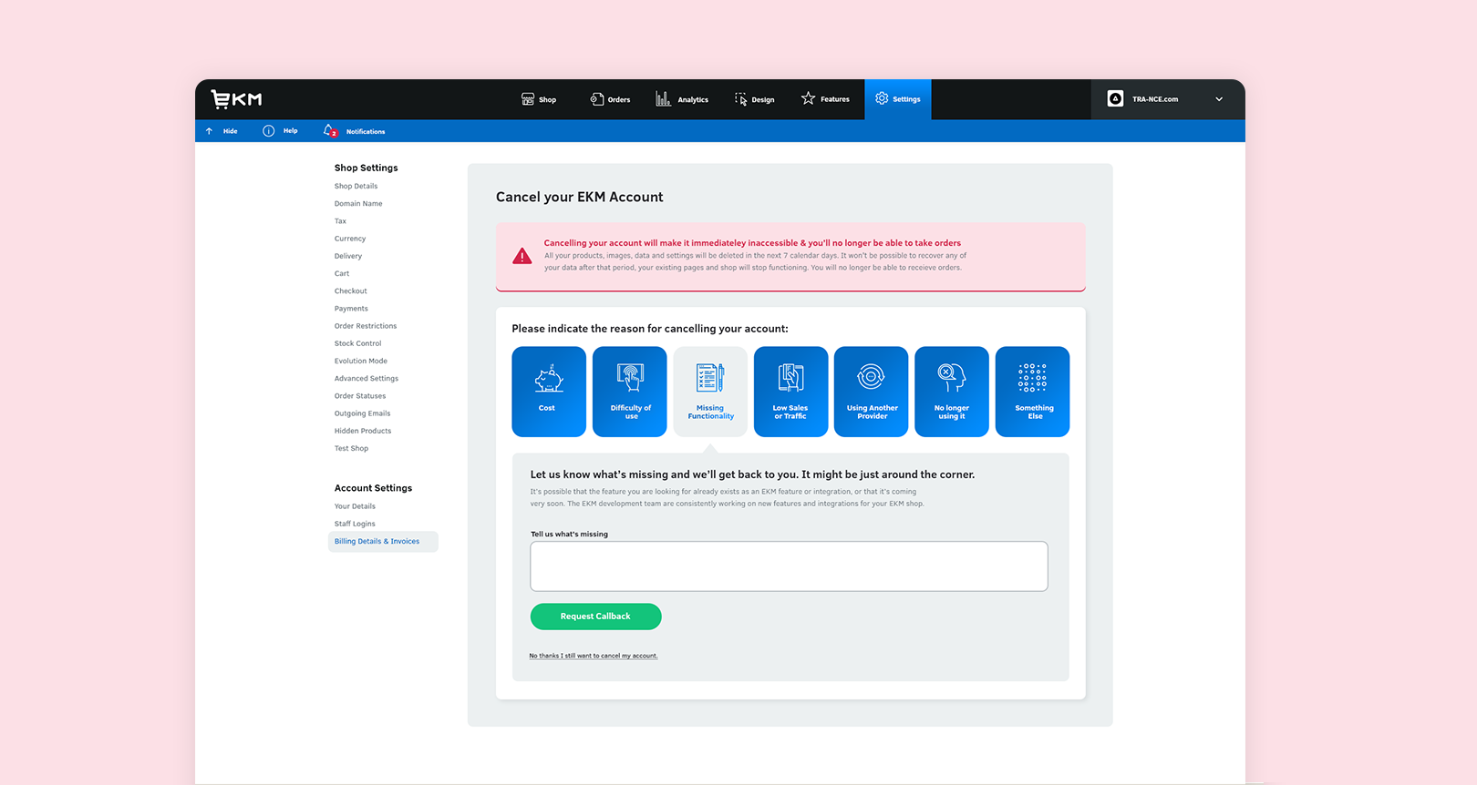Open Test Shop settings
The height and width of the screenshot is (785, 1477).
[x=351, y=448]
